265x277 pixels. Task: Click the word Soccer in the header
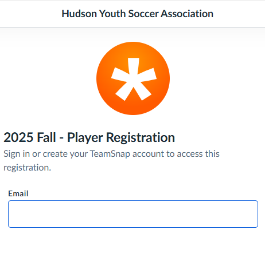click(143, 14)
